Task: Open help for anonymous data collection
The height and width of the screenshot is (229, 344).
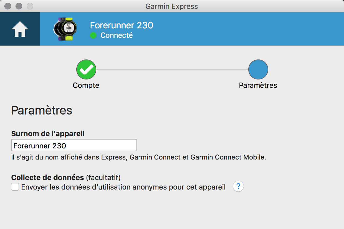Action: pos(238,186)
